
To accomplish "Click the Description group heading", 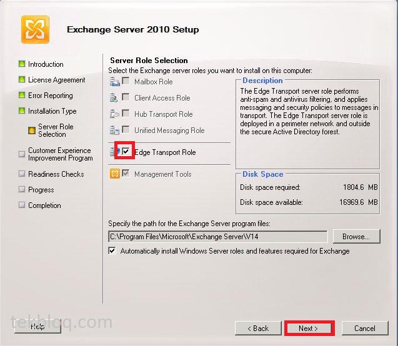I will (262, 81).
